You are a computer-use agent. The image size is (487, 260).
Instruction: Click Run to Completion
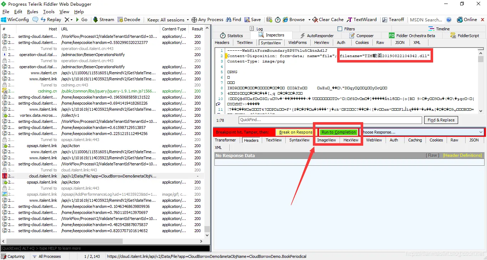point(339,132)
